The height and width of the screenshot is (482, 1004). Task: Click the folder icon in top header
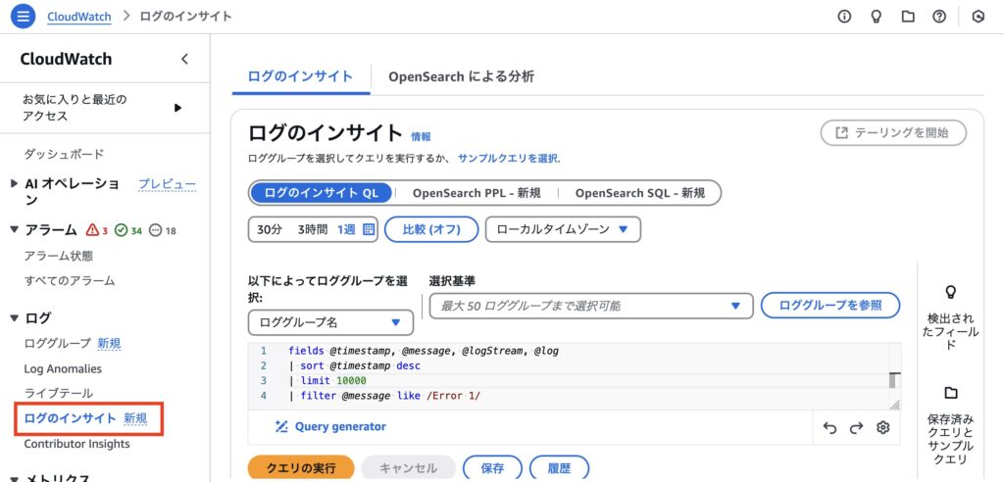[908, 18]
